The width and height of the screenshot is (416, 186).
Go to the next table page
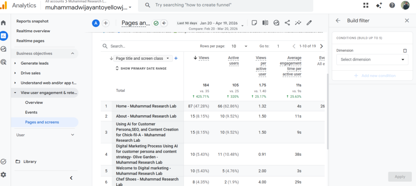pos(322,46)
